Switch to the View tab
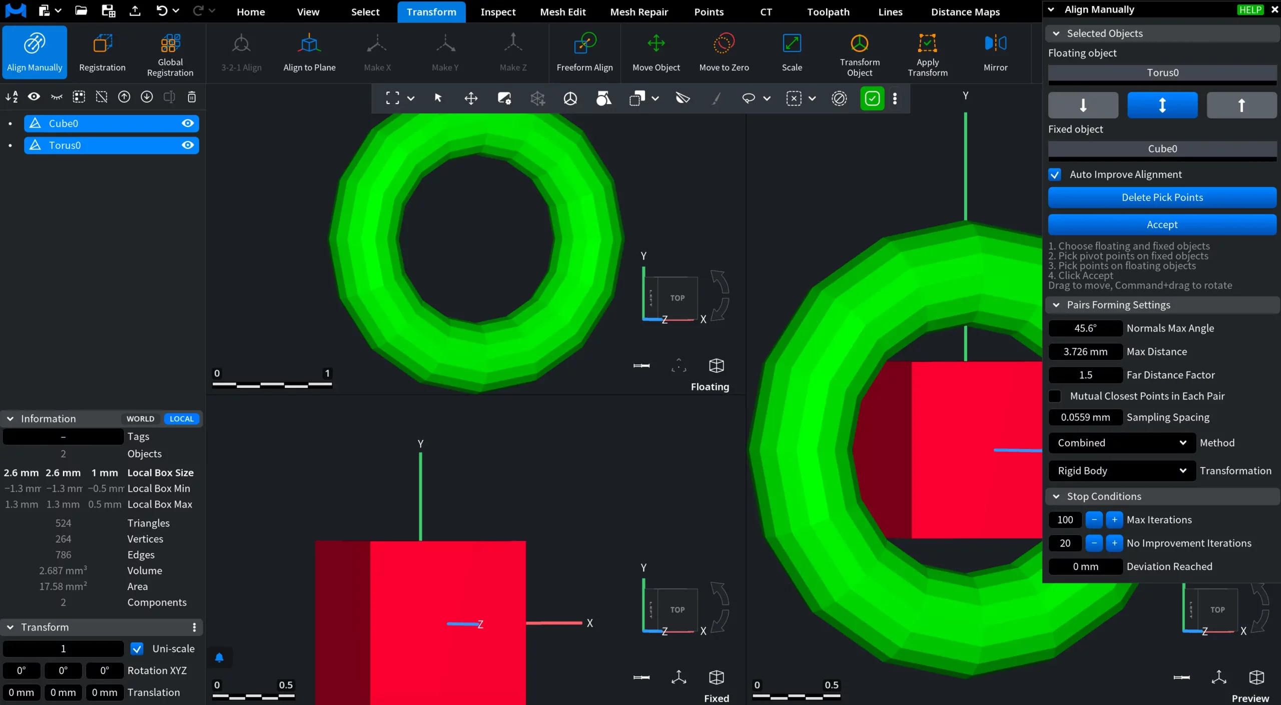The height and width of the screenshot is (705, 1281). pyautogui.click(x=308, y=12)
